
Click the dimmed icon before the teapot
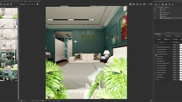click(x=148, y=4)
